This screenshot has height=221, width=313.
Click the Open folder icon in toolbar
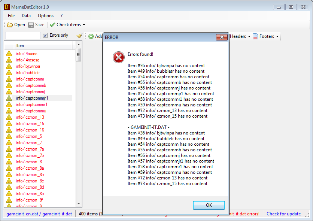10,25
